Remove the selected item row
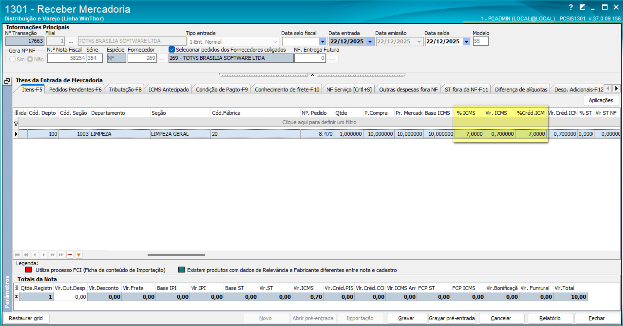Image resolution: width=623 pixels, height=326 pixels. pyautogui.click(x=70, y=255)
